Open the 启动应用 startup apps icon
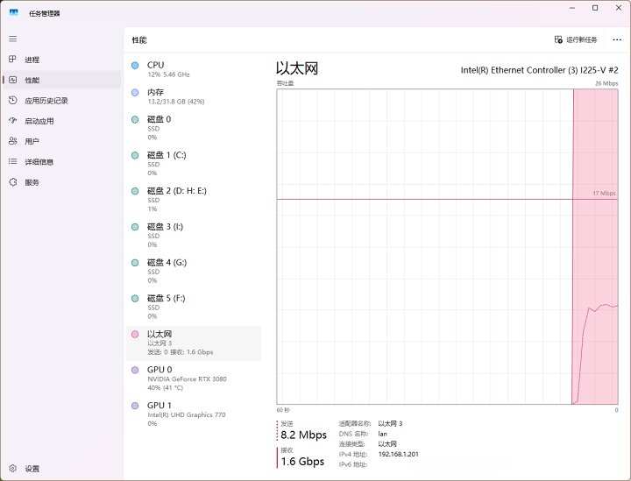This screenshot has height=481, width=631. click(12, 121)
